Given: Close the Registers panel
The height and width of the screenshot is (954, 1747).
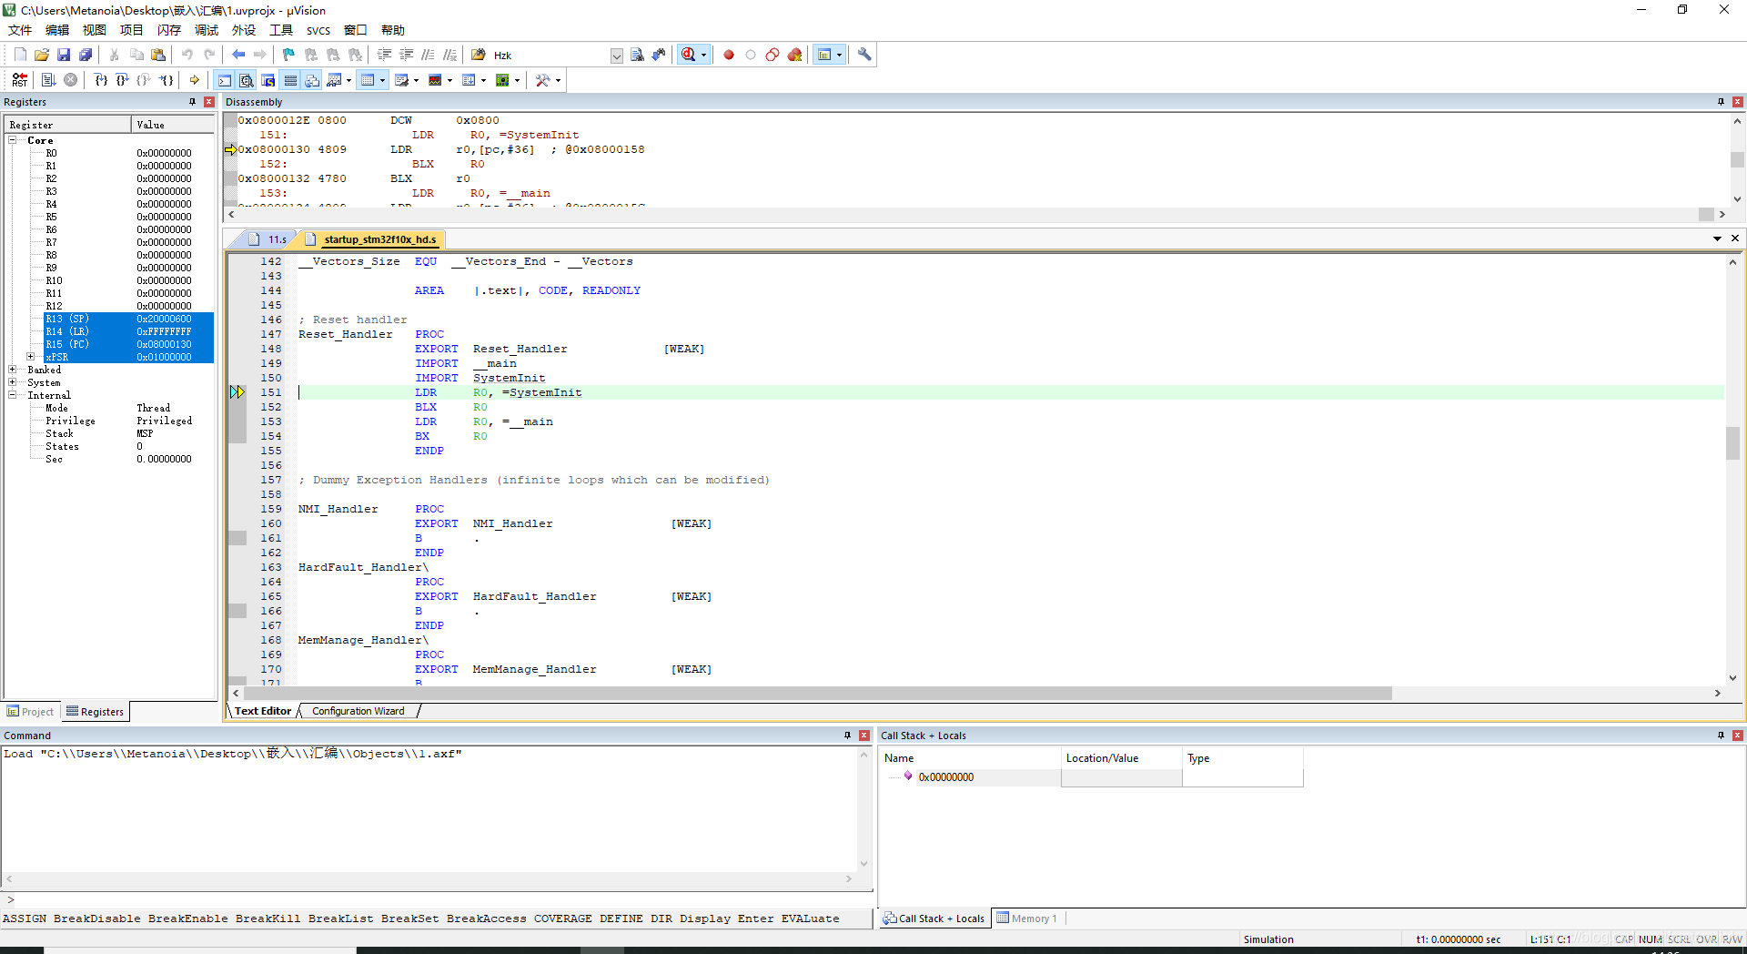Looking at the screenshot, I should [x=209, y=102].
